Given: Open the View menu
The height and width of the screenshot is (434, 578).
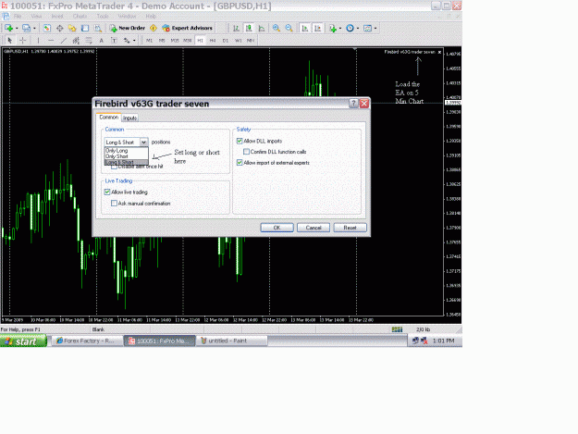Looking at the screenshot, I should tap(36, 17).
